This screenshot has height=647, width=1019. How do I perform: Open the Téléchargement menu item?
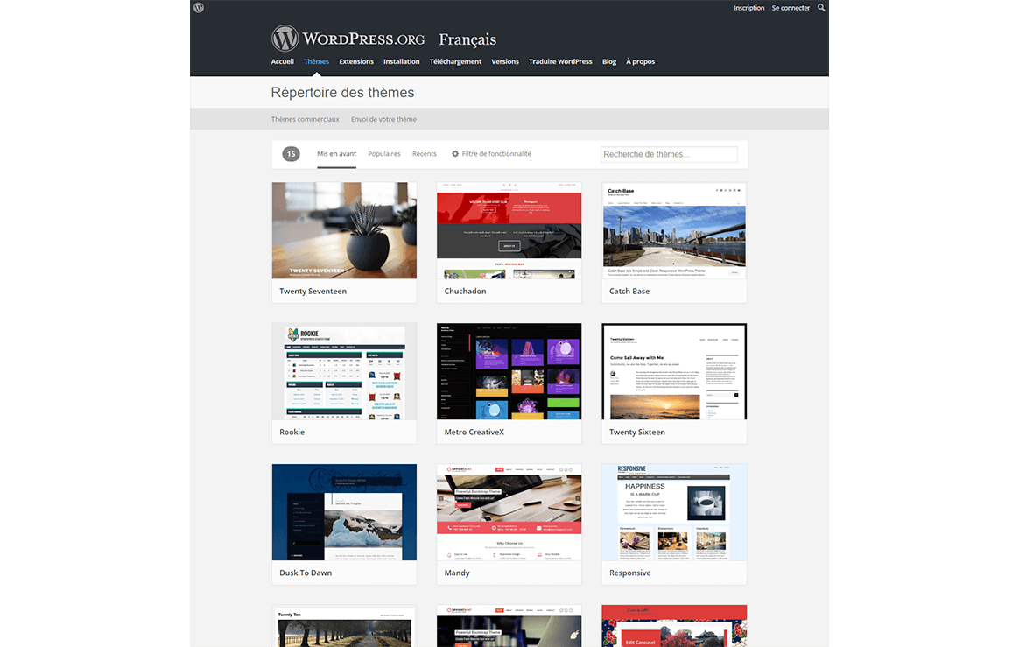point(455,62)
